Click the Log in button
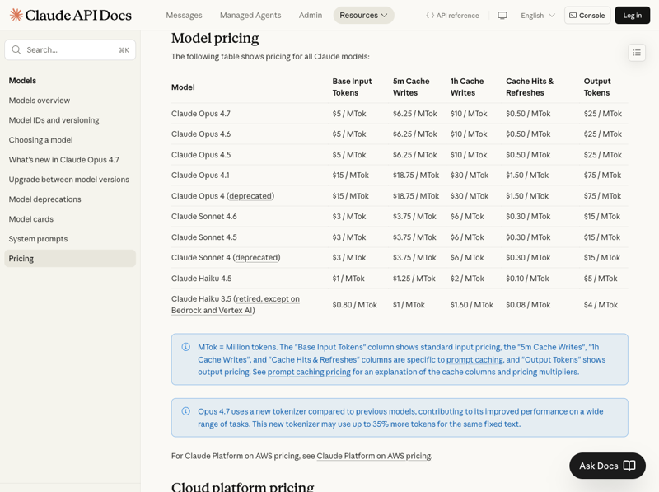The height and width of the screenshot is (492, 659). 633,16
